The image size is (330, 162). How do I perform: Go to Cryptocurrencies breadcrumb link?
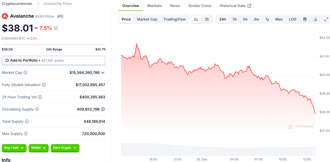click(x=17, y=4)
